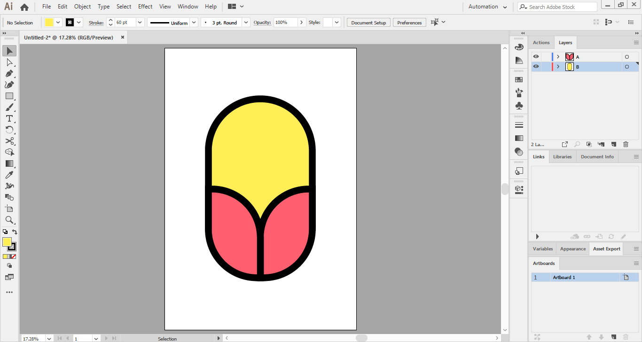
Task: Open stroke color dropdown arrow
Action: click(x=79, y=23)
